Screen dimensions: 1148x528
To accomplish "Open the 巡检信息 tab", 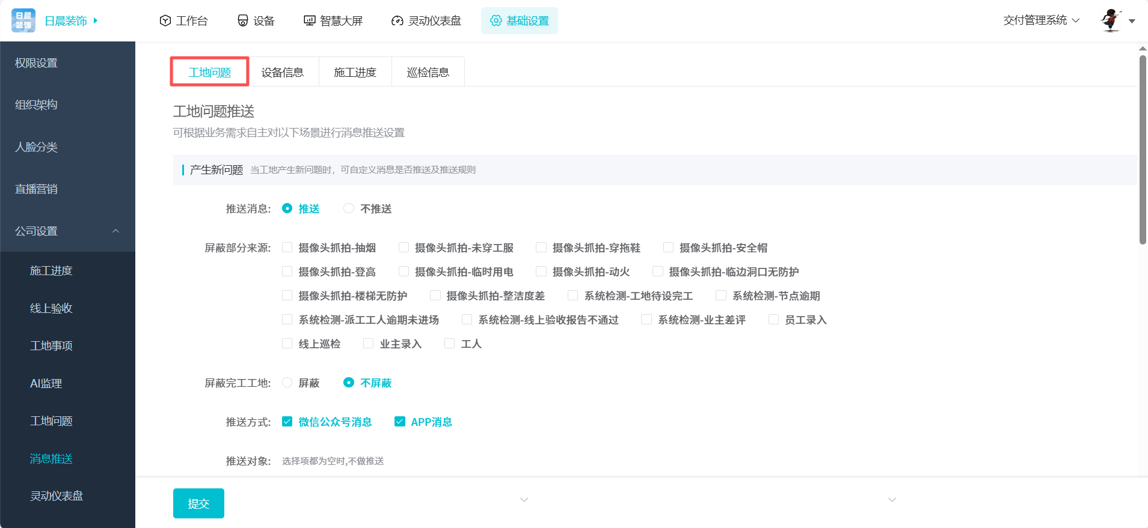I will pyautogui.click(x=428, y=72).
